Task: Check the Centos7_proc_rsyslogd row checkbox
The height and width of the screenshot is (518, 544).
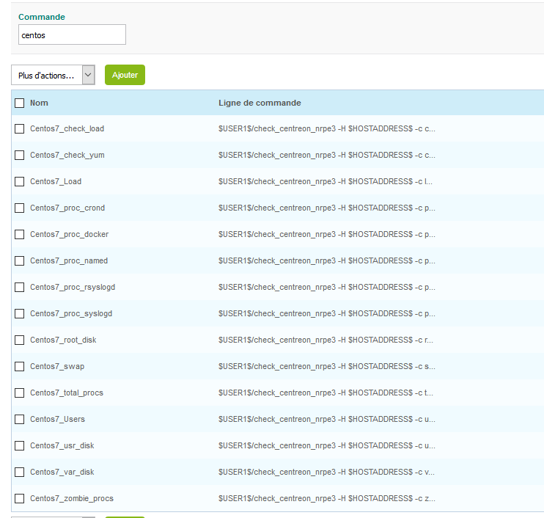Action: [19, 287]
